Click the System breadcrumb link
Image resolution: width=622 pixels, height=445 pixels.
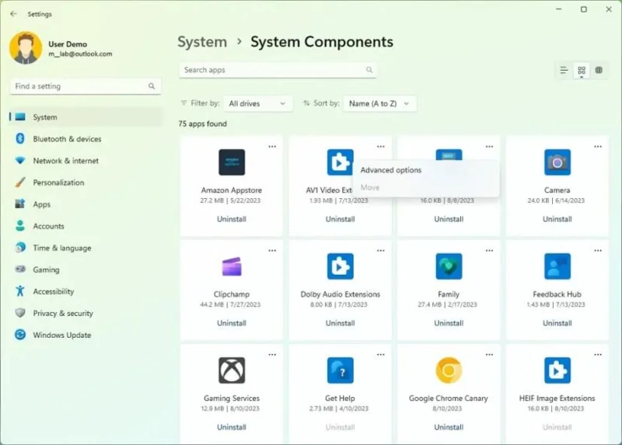(x=202, y=42)
